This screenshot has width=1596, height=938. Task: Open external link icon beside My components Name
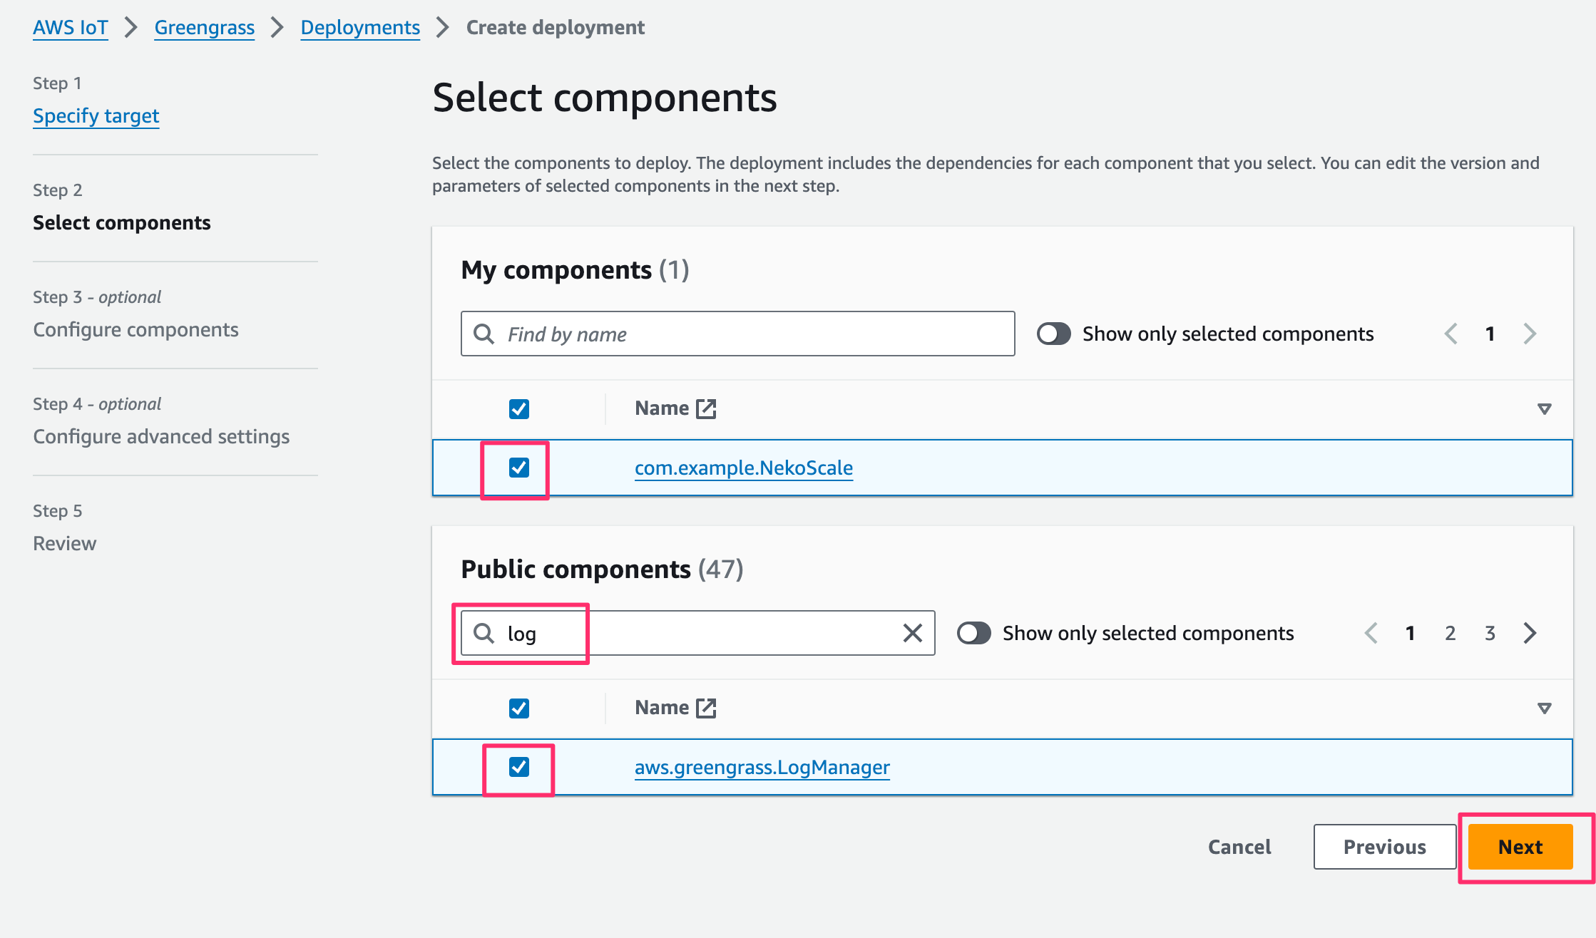706,408
